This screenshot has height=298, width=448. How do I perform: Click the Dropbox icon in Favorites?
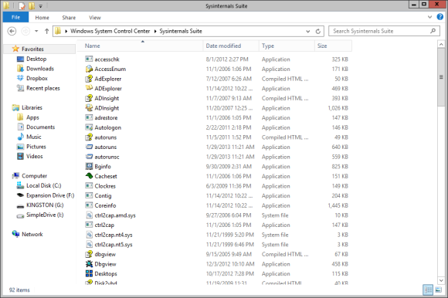(20, 78)
